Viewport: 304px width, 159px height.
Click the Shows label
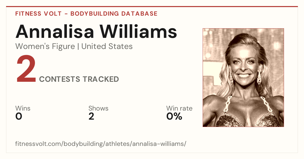(98, 108)
